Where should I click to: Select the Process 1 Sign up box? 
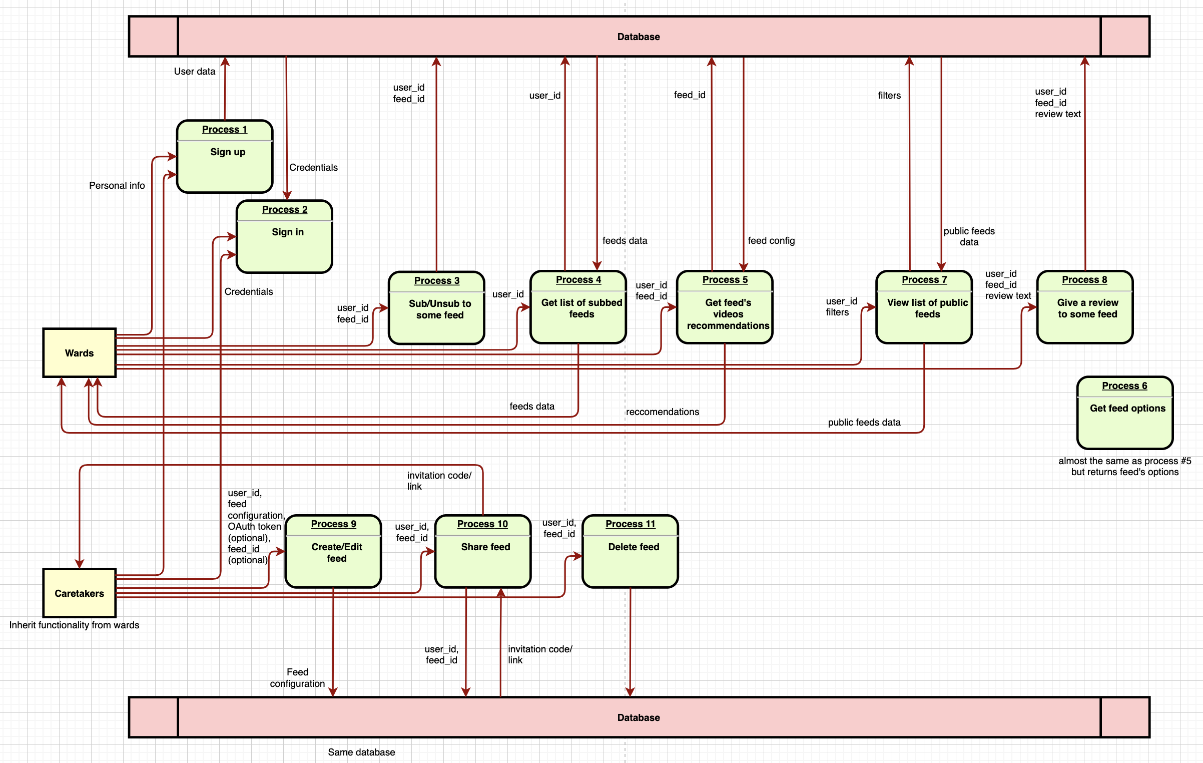[x=224, y=155]
